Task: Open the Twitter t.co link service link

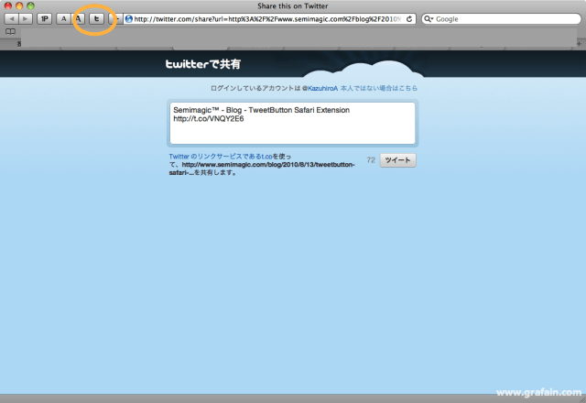Action: (221, 157)
